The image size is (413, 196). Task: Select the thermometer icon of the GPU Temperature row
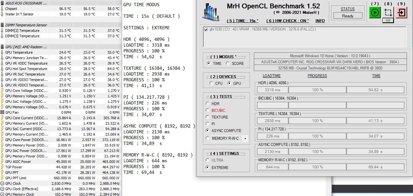coord(2,52)
